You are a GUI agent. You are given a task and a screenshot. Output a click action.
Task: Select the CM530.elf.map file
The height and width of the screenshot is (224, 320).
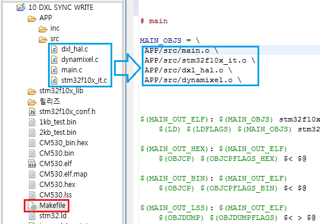[63, 174]
